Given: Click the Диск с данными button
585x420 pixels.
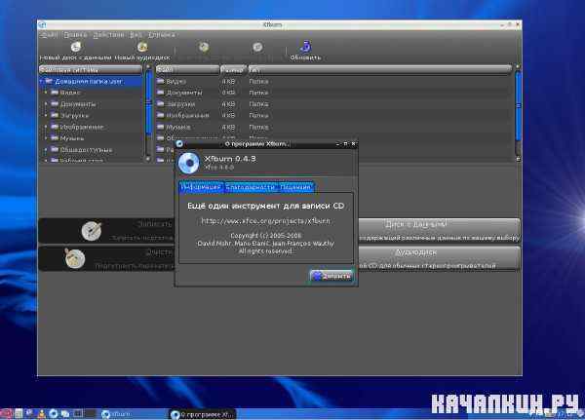Looking at the screenshot, I should point(439,230).
